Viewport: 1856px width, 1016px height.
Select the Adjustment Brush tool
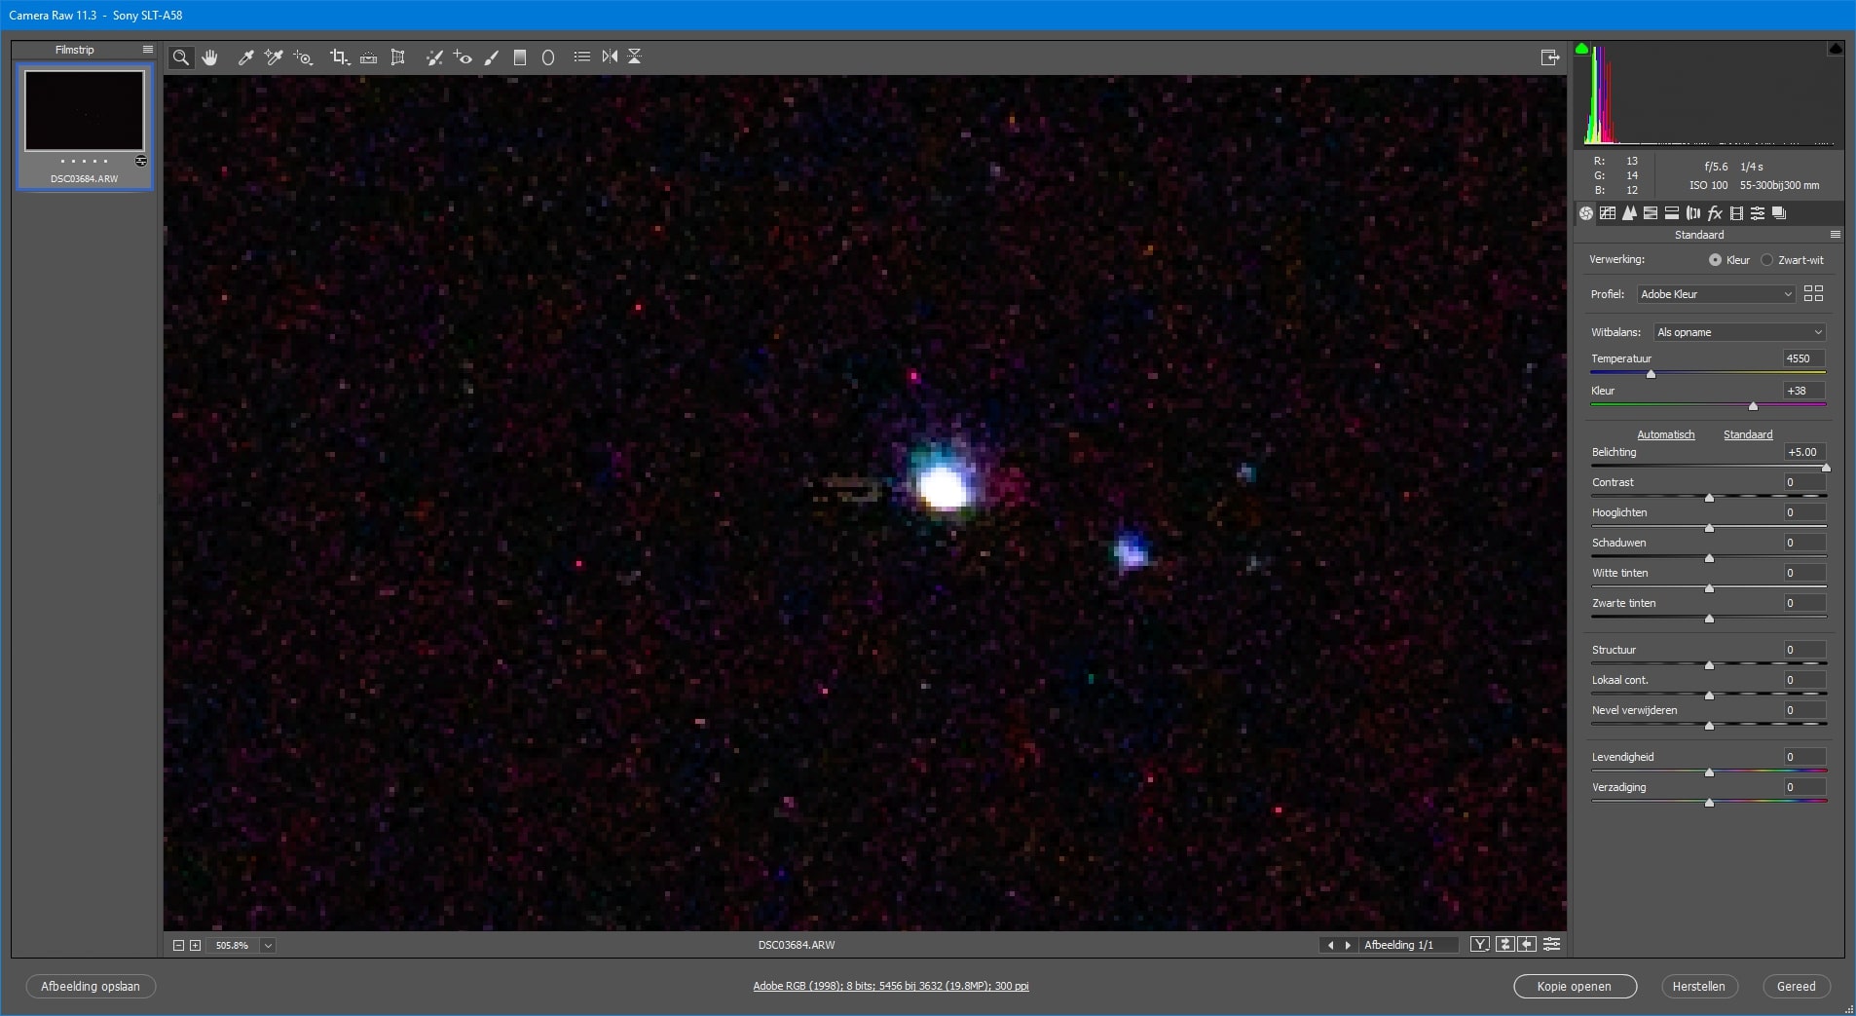point(491,57)
